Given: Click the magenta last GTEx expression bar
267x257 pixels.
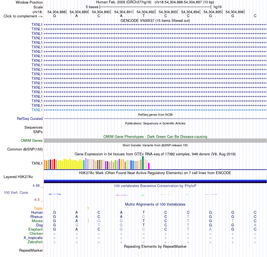Looking at the screenshot, I should pyautogui.click(x=149, y=166).
